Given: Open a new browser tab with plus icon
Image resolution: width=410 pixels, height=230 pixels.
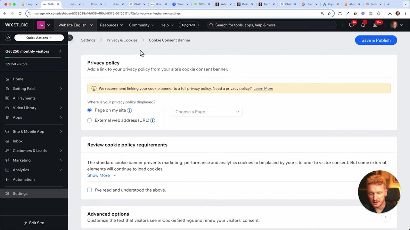Looking at the screenshot, I should [388, 4].
